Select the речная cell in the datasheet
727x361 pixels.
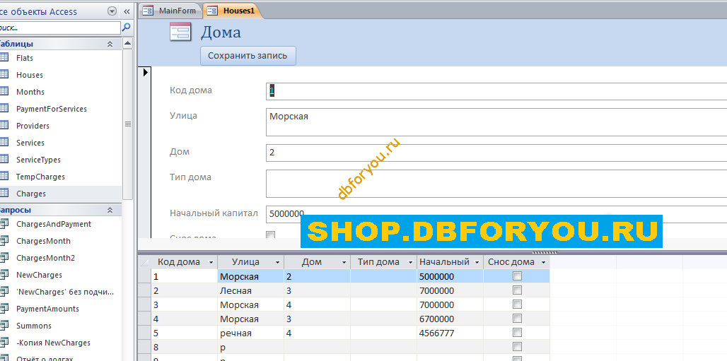250,333
